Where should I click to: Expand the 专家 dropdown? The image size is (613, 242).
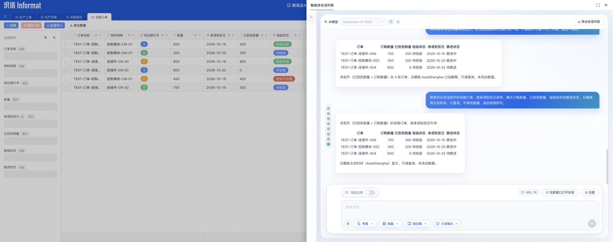pyautogui.click(x=365, y=224)
